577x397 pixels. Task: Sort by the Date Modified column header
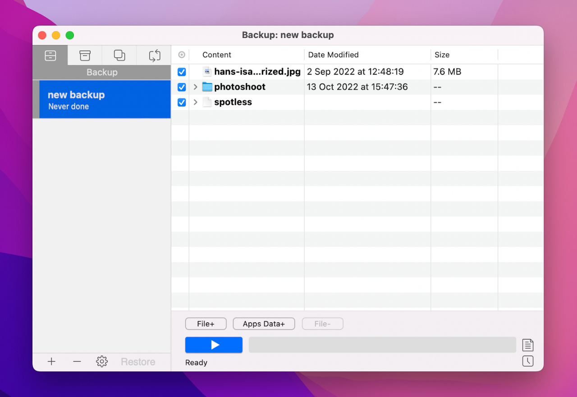(334, 55)
